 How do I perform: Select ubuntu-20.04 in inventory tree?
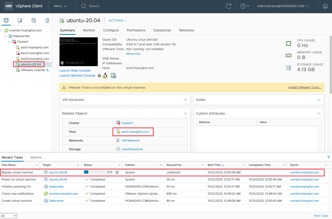pyautogui.click(x=31, y=64)
